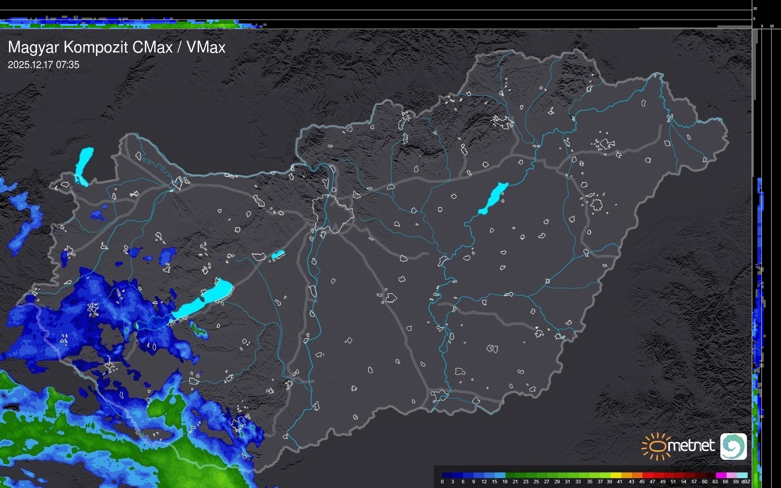Pick the darkest blue 0 dBZ swatch
Image resolution: width=781 pixels, height=488 pixels.
447,475
